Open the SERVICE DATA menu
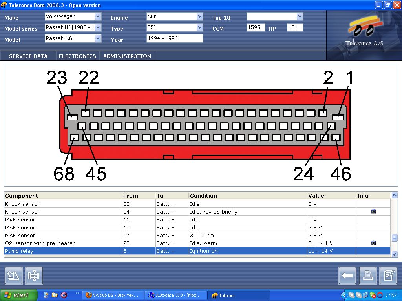 pyautogui.click(x=28, y=56)
